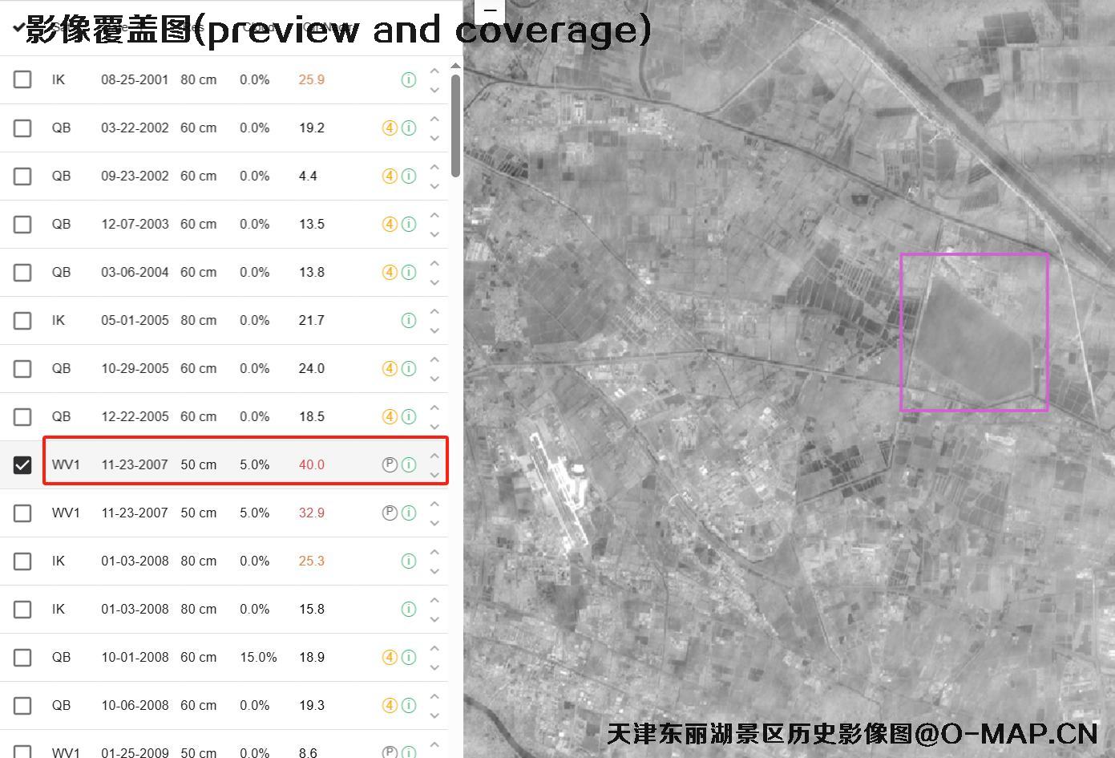Check the QB 09-23-2002 image checkbox
Viewport: 1115px width, 758px height.
click(22, 176)
